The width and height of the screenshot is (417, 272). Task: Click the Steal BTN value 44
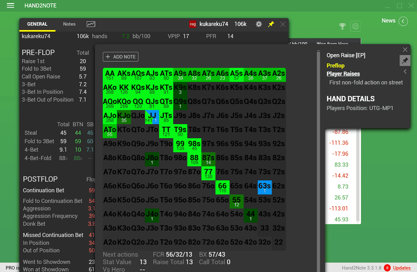(78, 133)
